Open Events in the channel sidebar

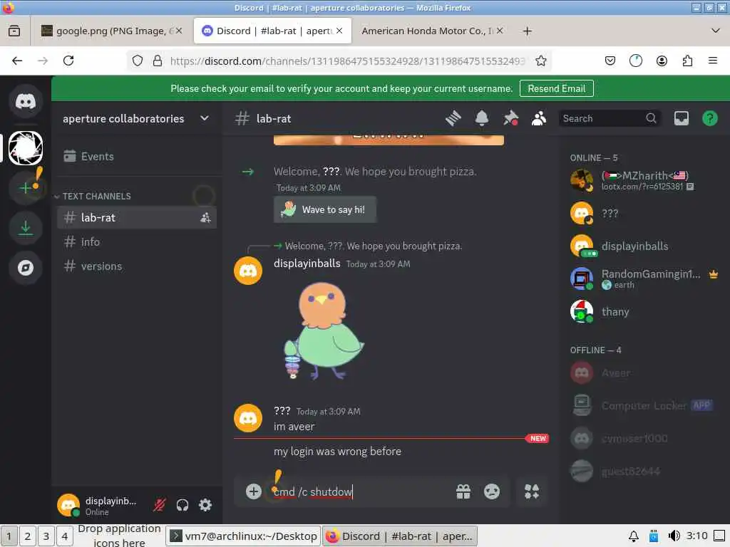click(x=137, y=156)
